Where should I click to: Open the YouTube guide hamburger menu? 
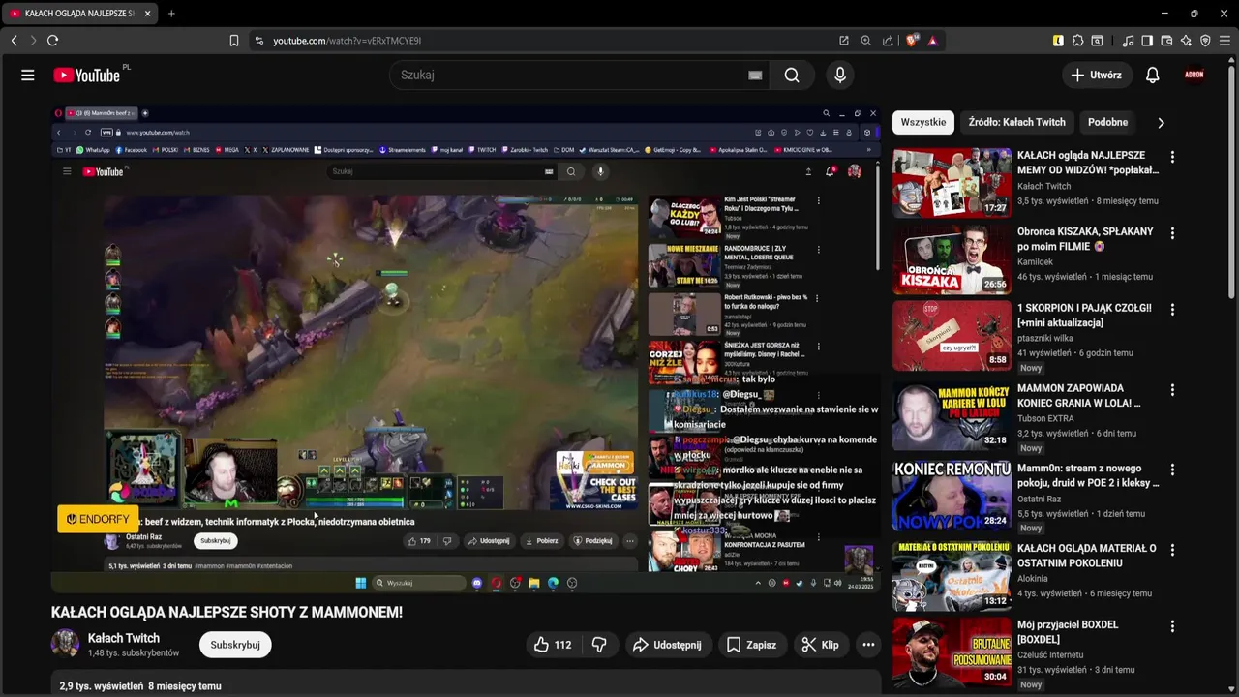(x=27, y=76)
